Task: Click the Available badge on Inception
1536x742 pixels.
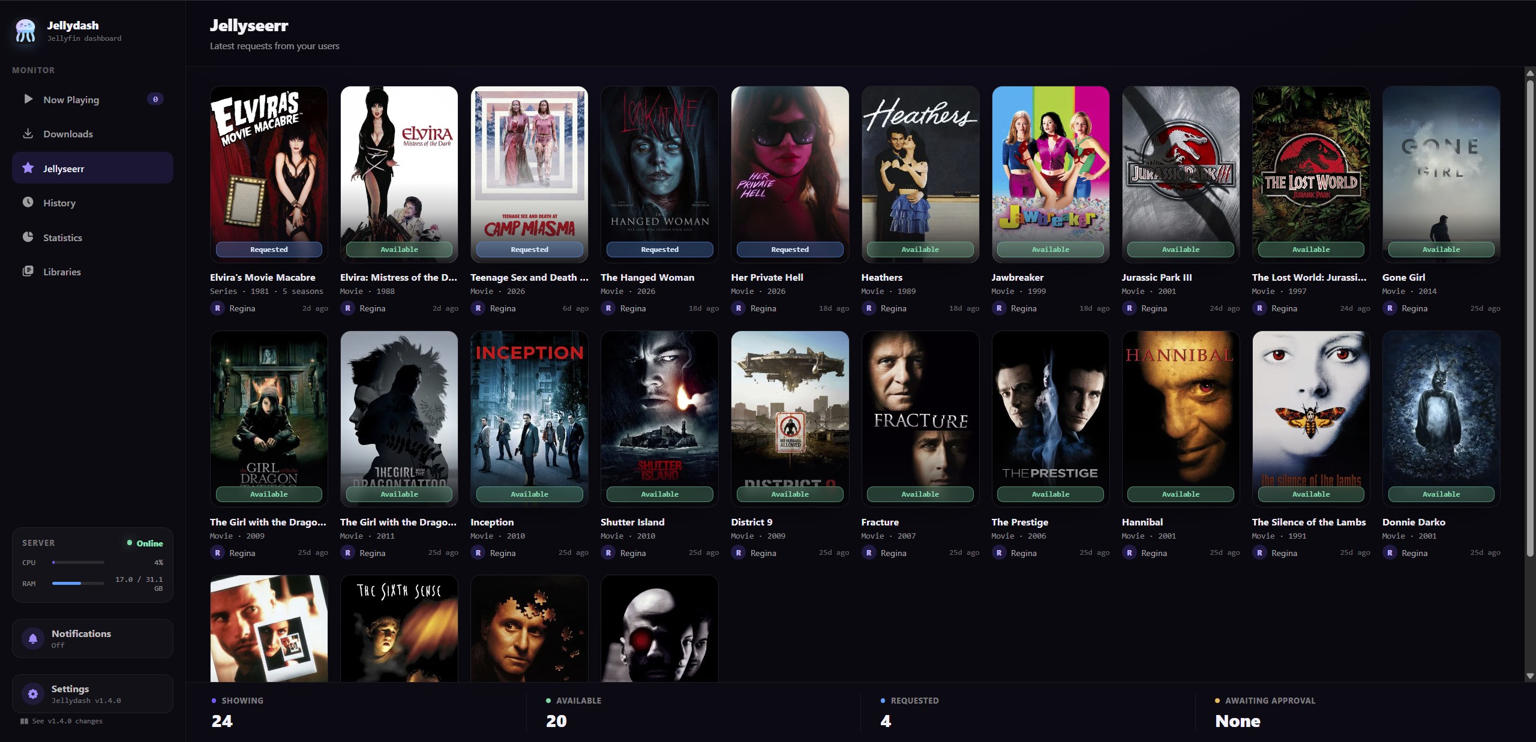Action: pyautogui.click(x=529, y=494)
